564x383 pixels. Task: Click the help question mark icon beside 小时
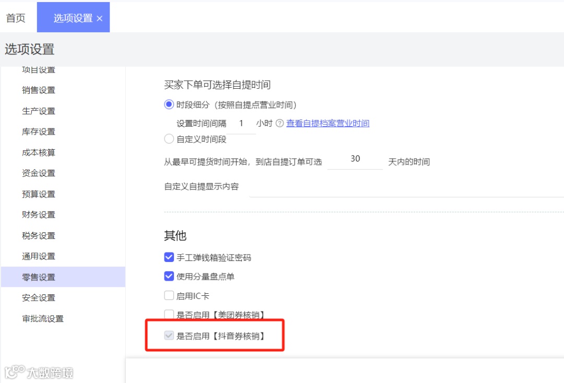[x=279, y=124]
